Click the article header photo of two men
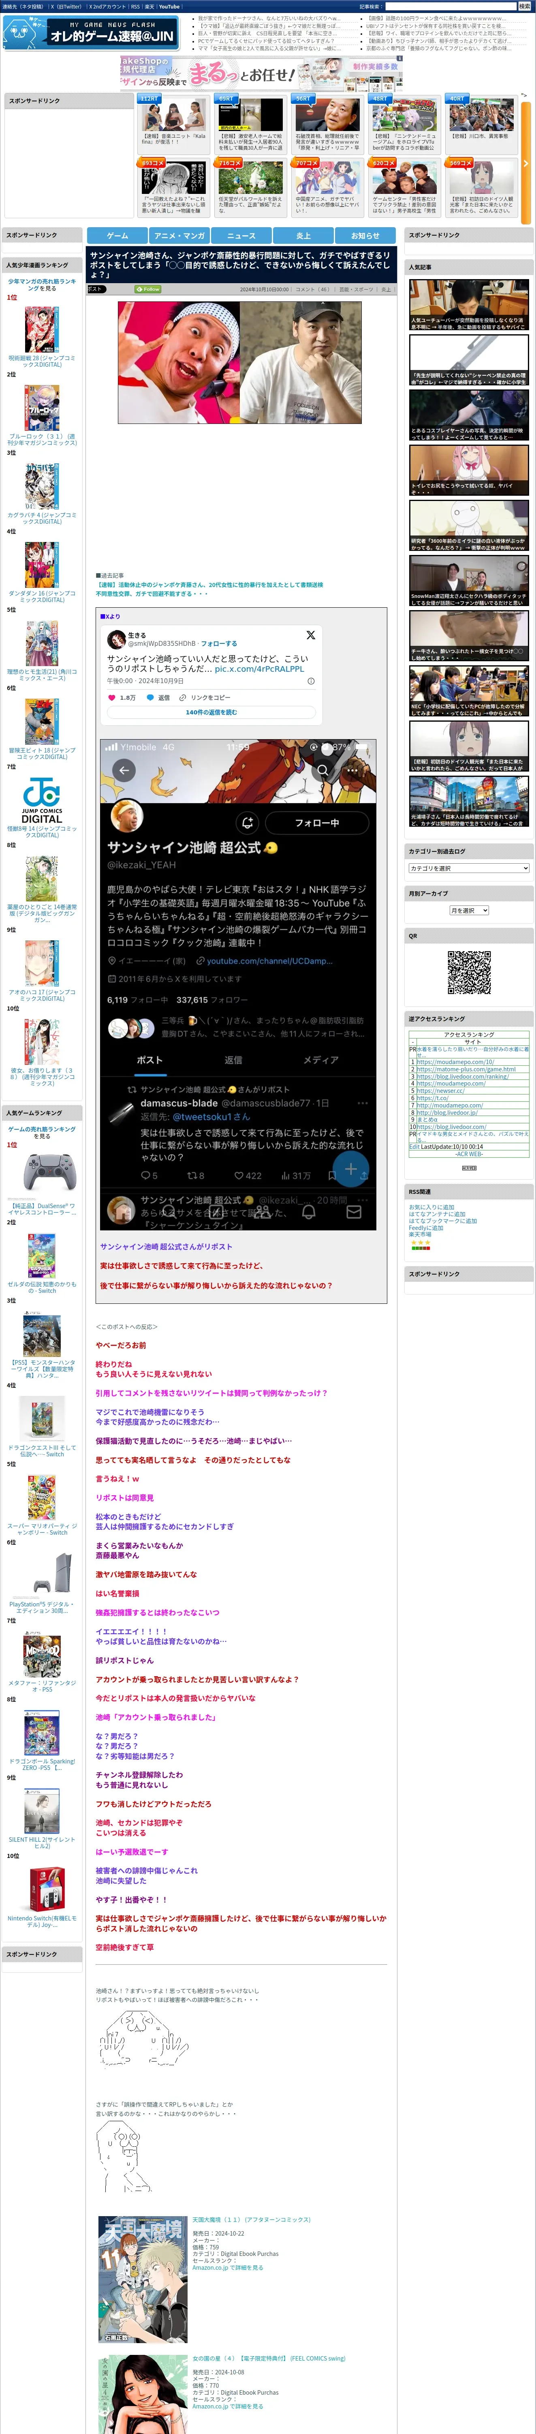The height and width of the screenshot is (2434, 536). (x=240, y=362)
